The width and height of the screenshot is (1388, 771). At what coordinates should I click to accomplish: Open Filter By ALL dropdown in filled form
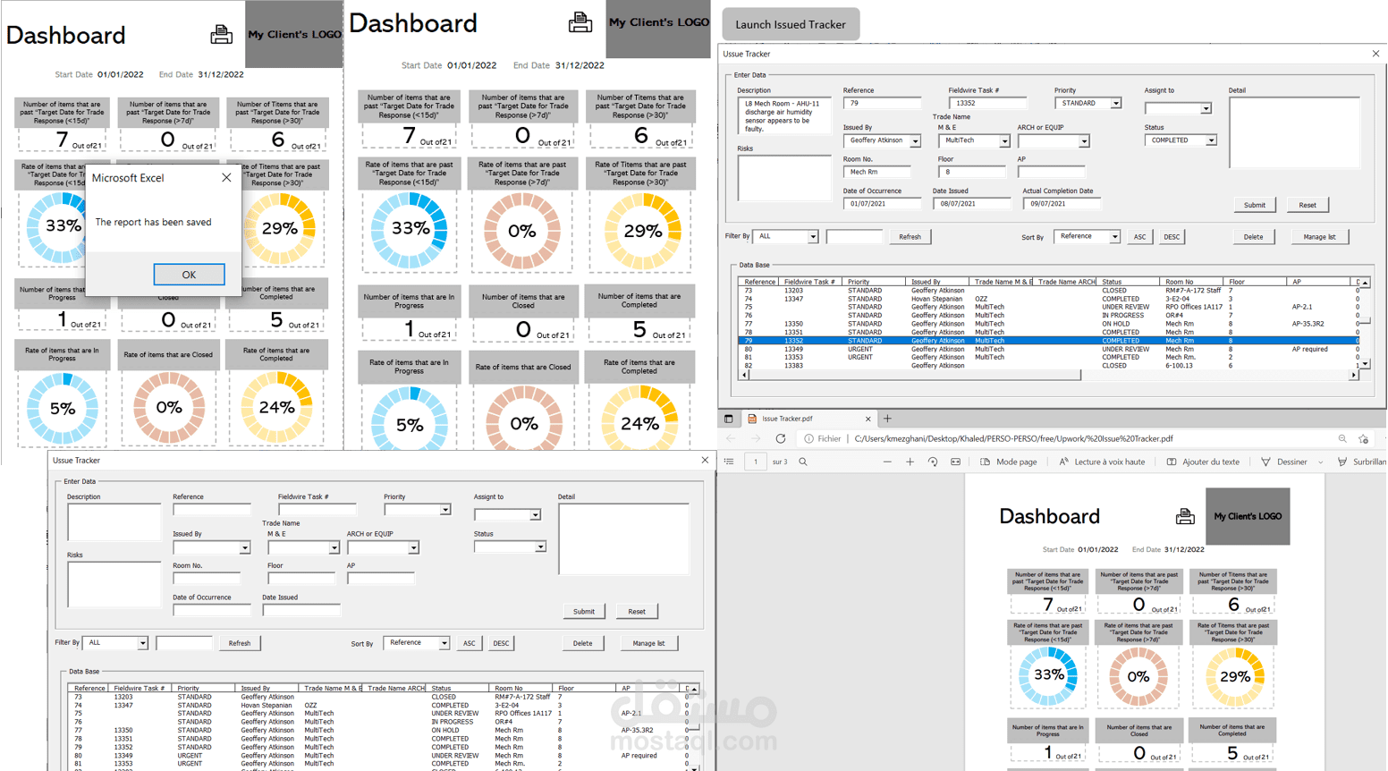[x=813, y=237]
